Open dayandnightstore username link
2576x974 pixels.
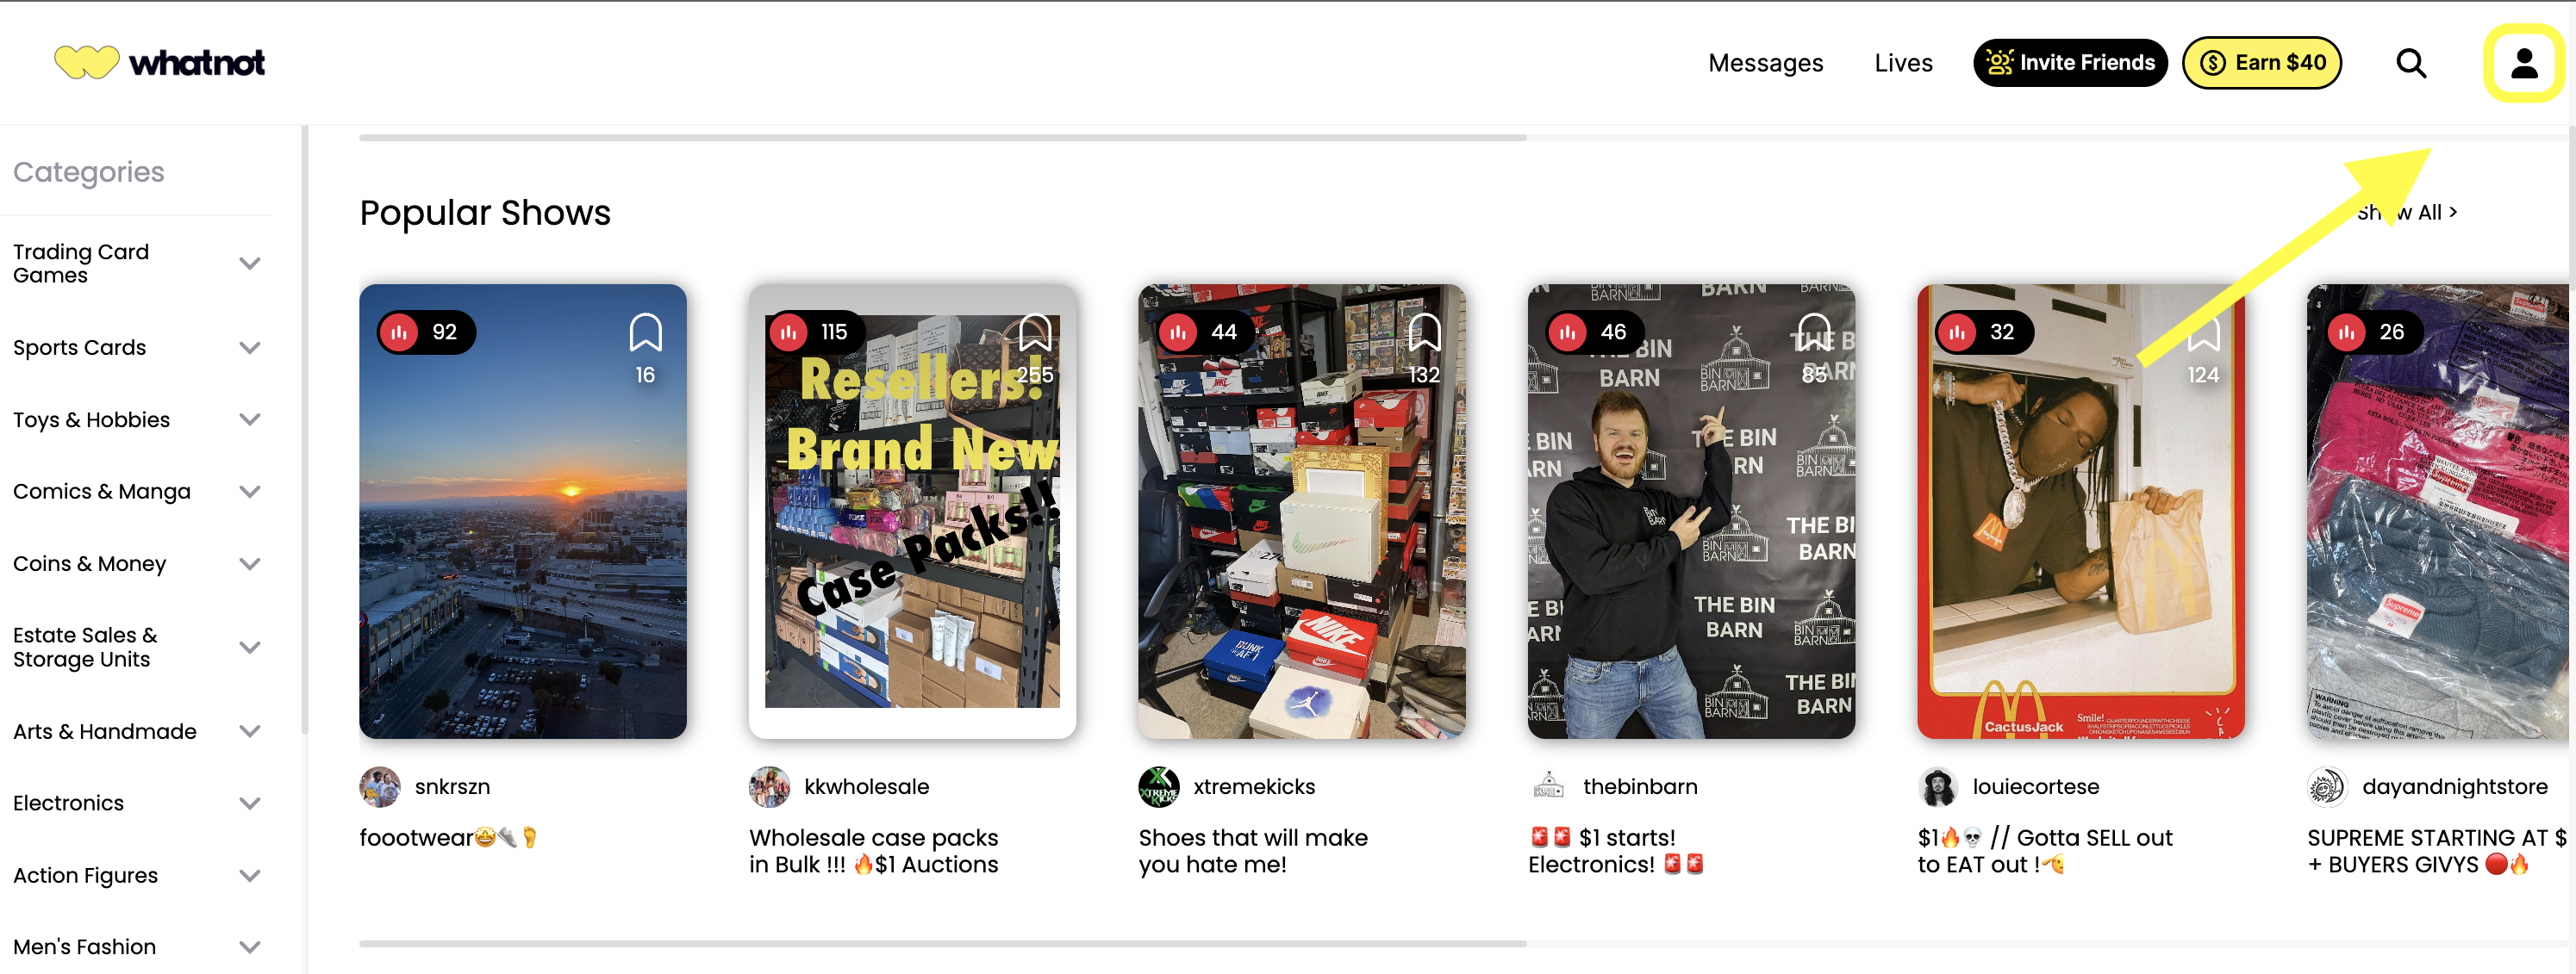pos(2454,787)
